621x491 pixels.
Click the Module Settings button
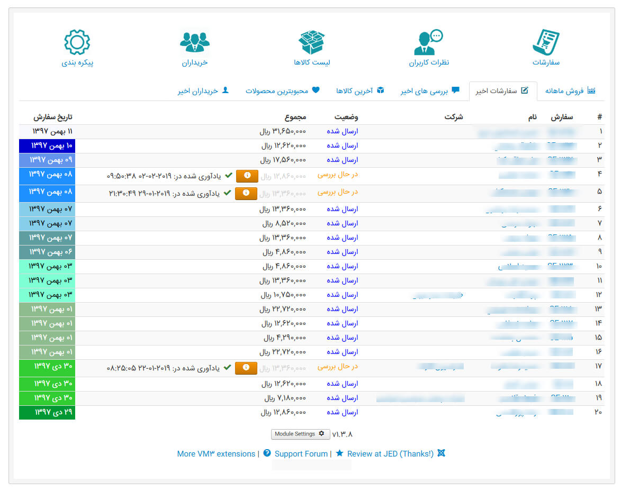300,434
